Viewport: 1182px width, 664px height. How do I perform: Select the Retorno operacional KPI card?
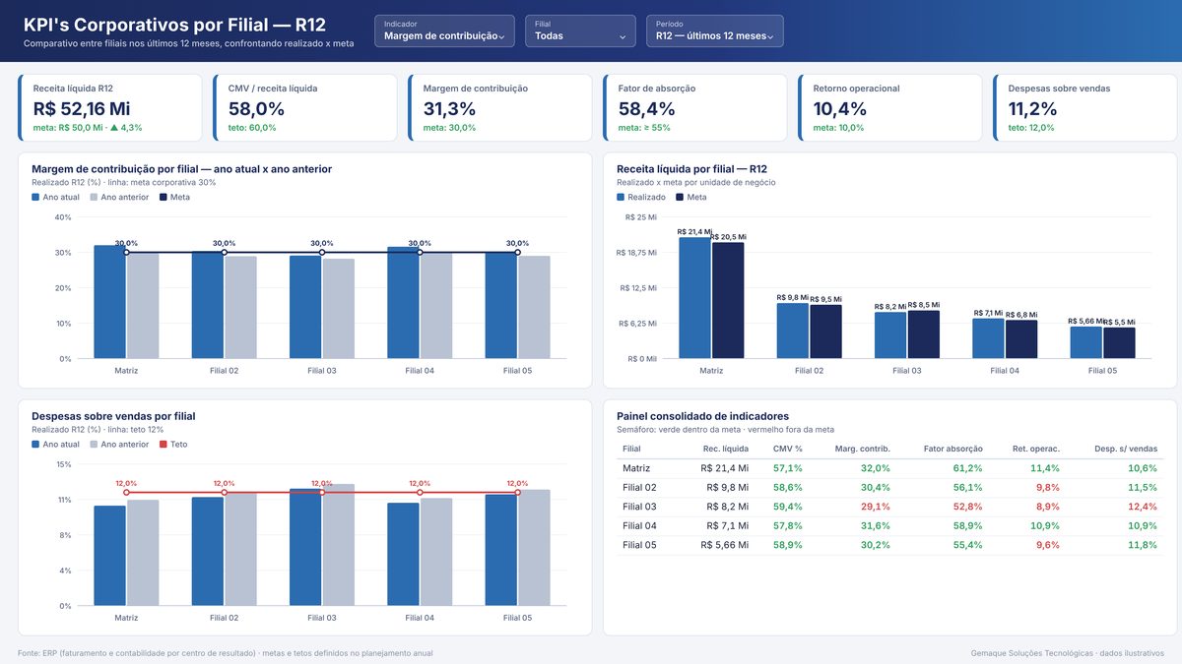890,107
